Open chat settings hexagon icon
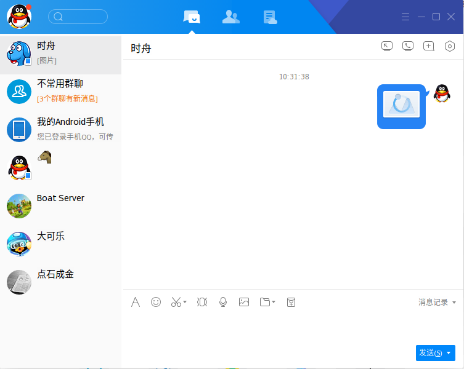464x369 pixels. click(450, 46)
